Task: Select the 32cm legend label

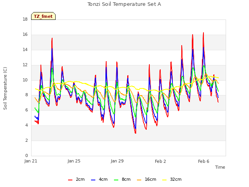Action: [x=175, y=179]
